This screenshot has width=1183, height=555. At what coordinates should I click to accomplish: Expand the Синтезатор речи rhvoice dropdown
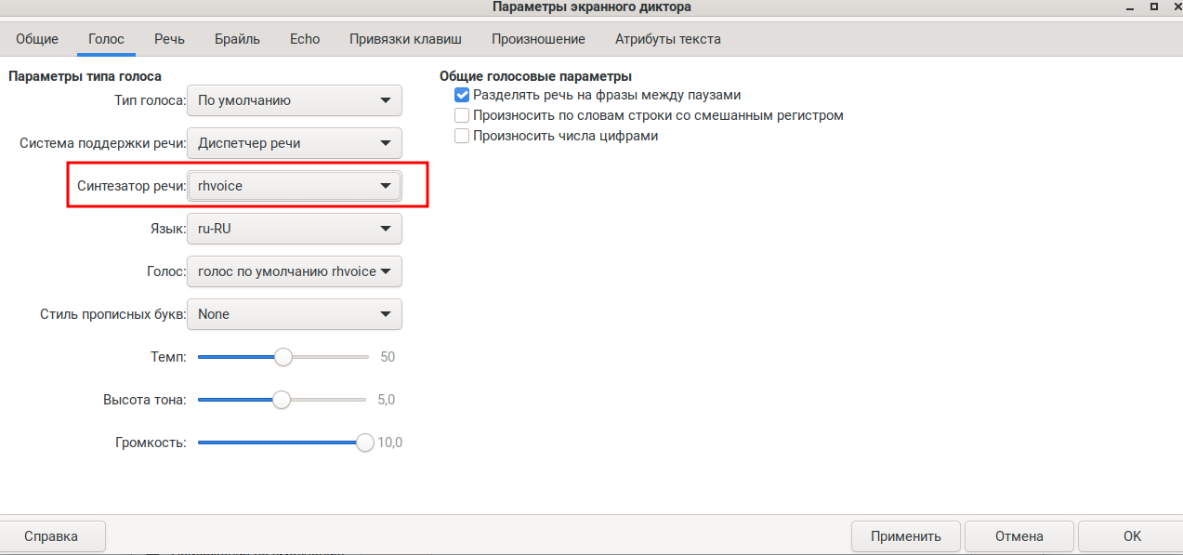tap(295, 186)
